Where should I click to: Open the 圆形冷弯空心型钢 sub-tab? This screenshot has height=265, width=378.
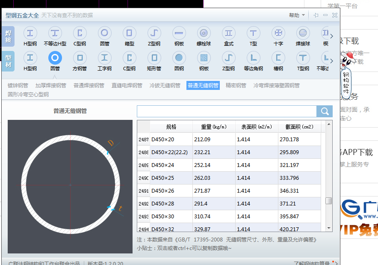(x=28, y=94)
